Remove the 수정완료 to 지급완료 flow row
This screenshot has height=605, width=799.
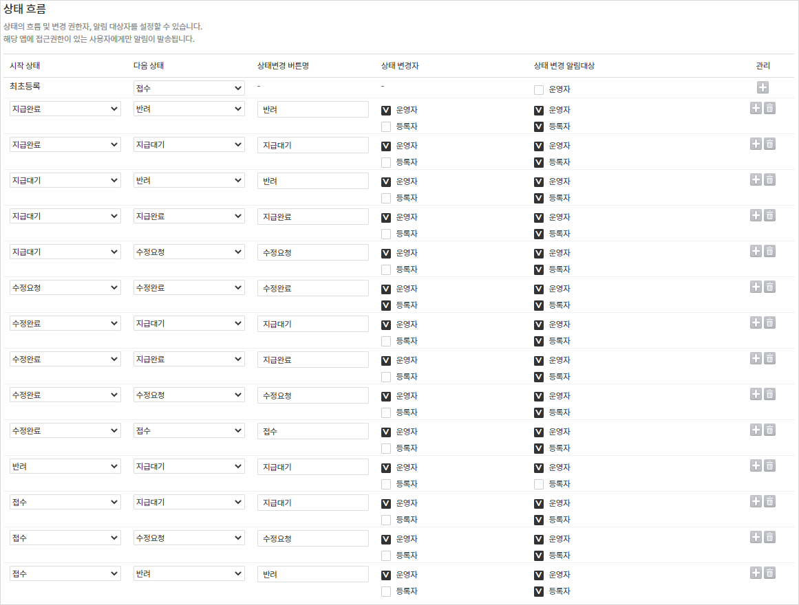769,358
